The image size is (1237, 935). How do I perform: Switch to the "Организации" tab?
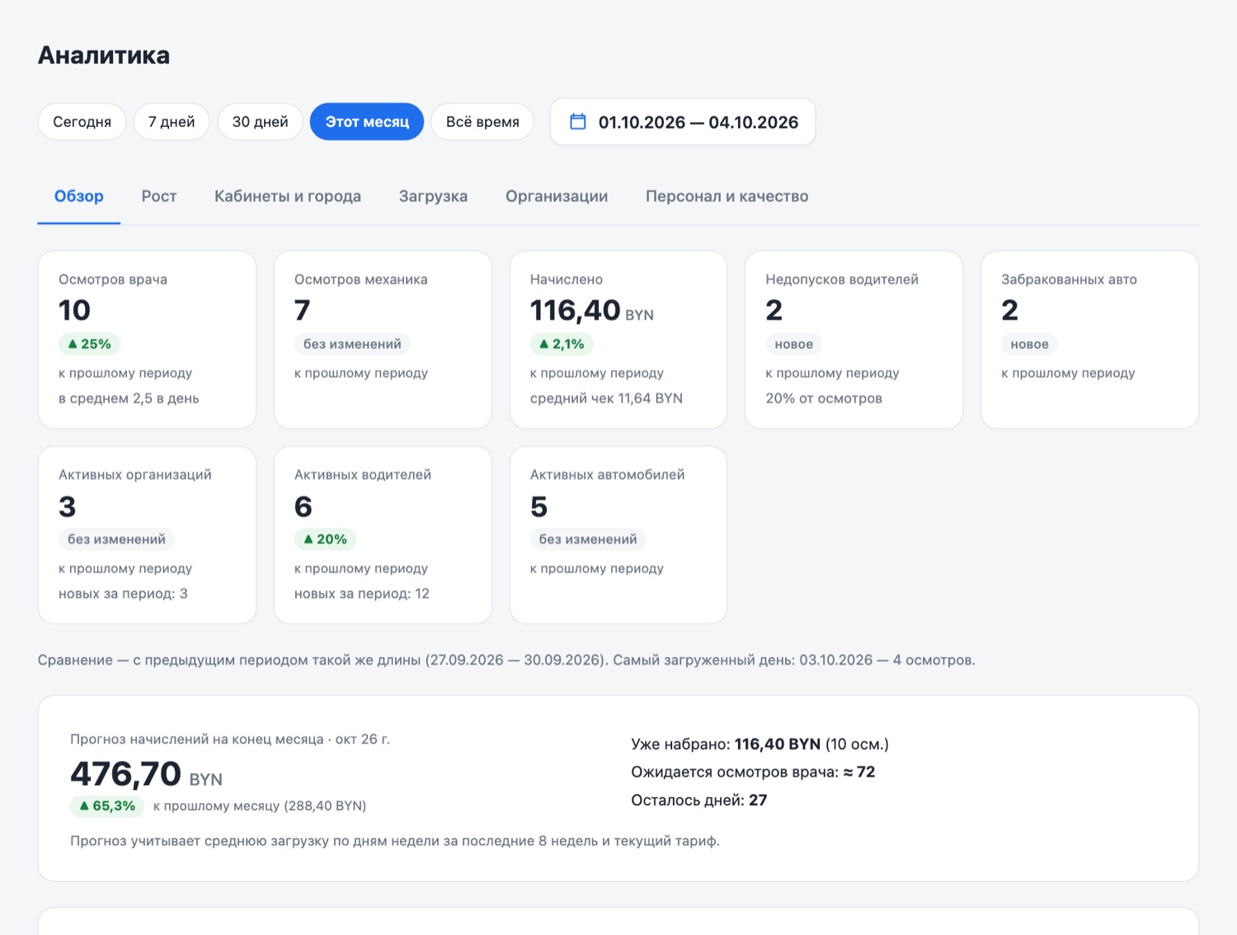pos(557,196)
